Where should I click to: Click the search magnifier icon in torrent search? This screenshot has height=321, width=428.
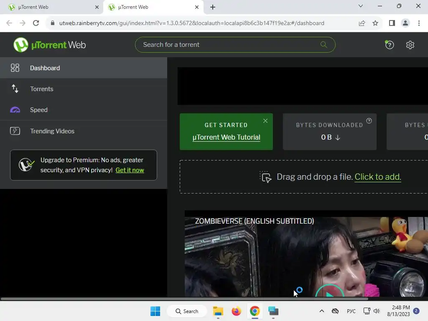(324, 44)
